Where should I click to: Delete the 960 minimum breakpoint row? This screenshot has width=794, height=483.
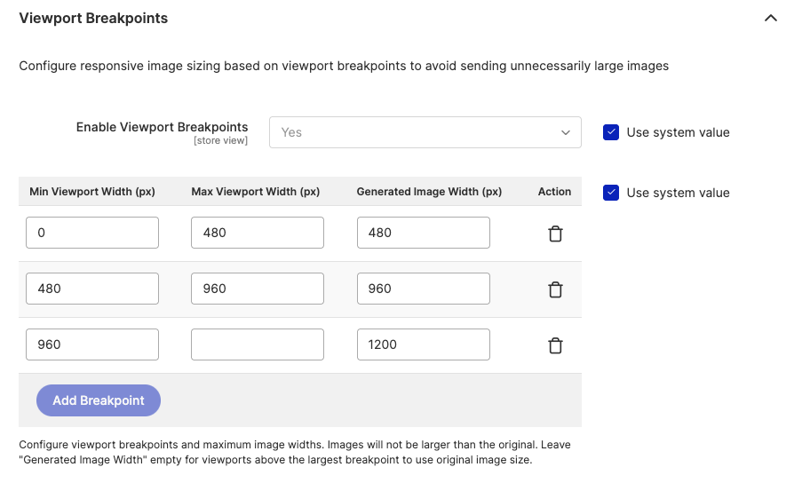[x=555, y=345]
